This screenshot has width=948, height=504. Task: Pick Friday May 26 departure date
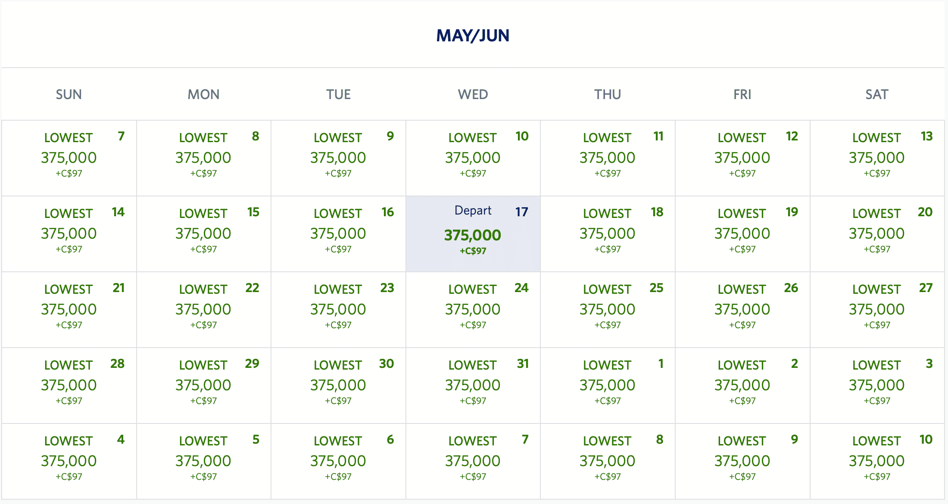(742, 309)
